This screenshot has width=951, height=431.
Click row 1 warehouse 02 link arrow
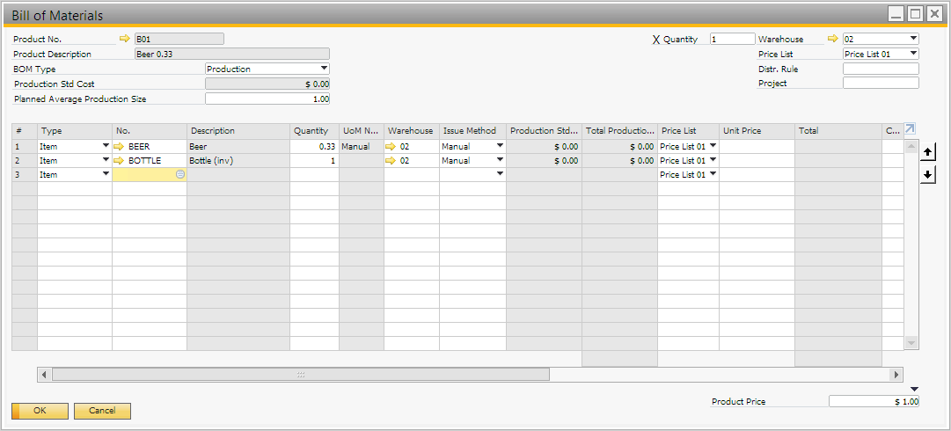[391, 146]
